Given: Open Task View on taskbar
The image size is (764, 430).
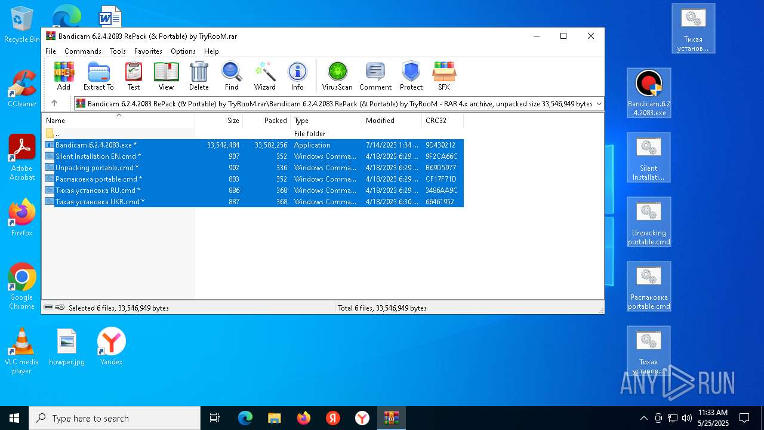Looking at the screenshot, I should (215, 418).
